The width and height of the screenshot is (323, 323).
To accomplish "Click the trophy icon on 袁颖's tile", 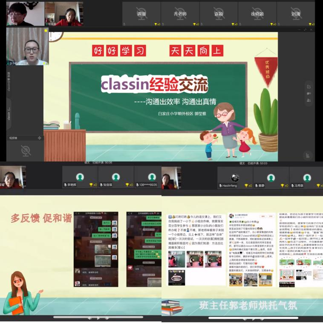I will click(233, 24).
